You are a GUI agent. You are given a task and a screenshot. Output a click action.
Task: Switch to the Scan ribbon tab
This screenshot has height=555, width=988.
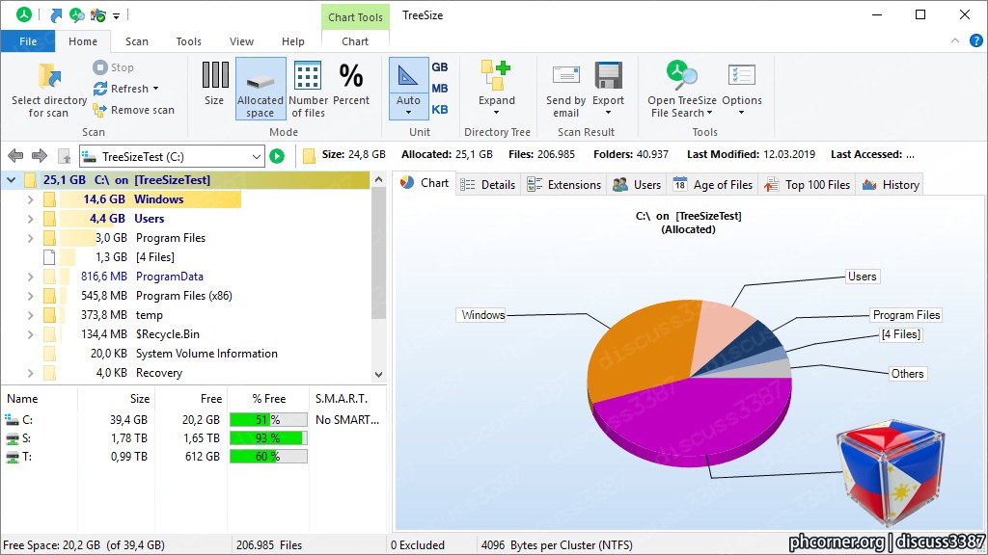137,41
